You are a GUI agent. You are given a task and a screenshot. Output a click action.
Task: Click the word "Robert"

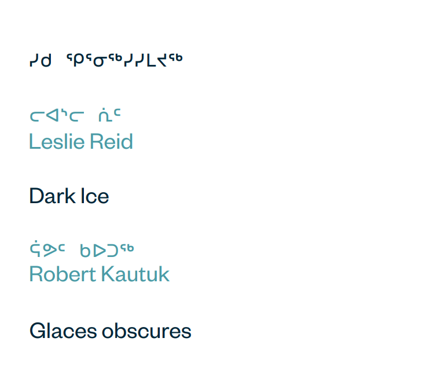click(x=62, y=274)
